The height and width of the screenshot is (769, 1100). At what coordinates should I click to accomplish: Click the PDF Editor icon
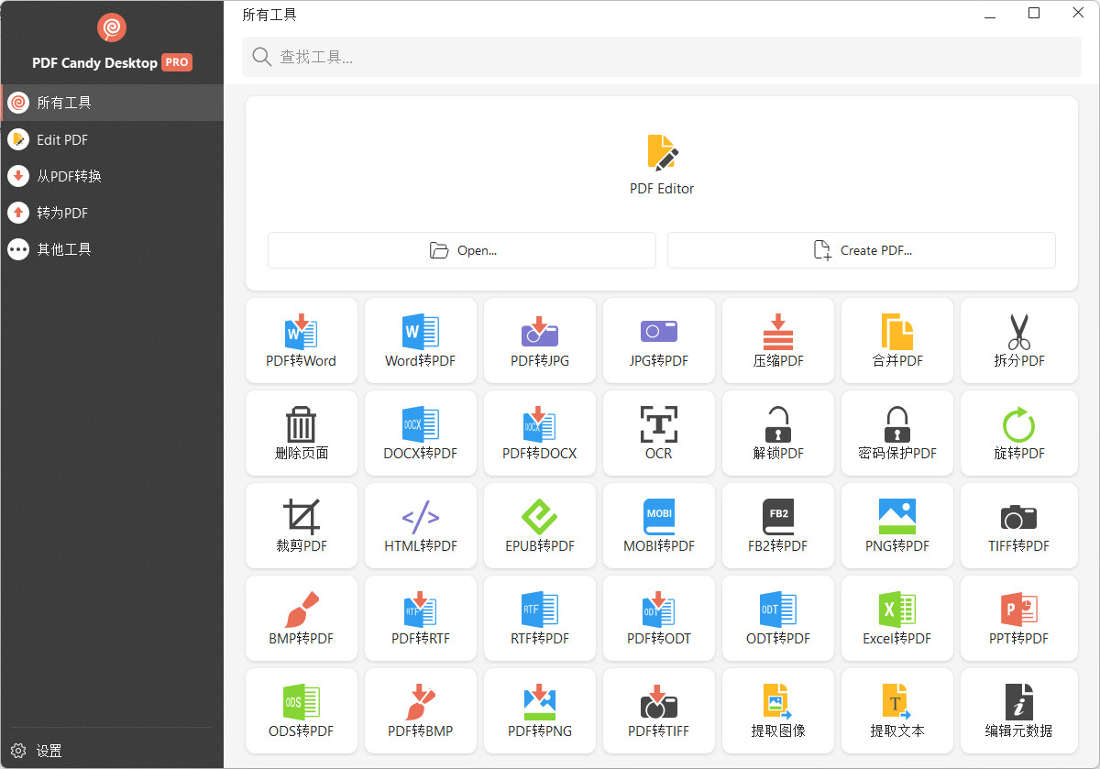pyautogui.click(x=662, y=152)
